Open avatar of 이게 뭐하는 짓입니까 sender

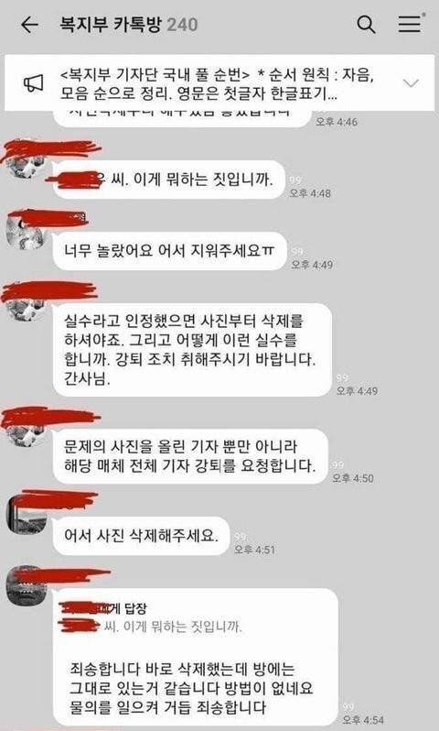pos(26,162)
